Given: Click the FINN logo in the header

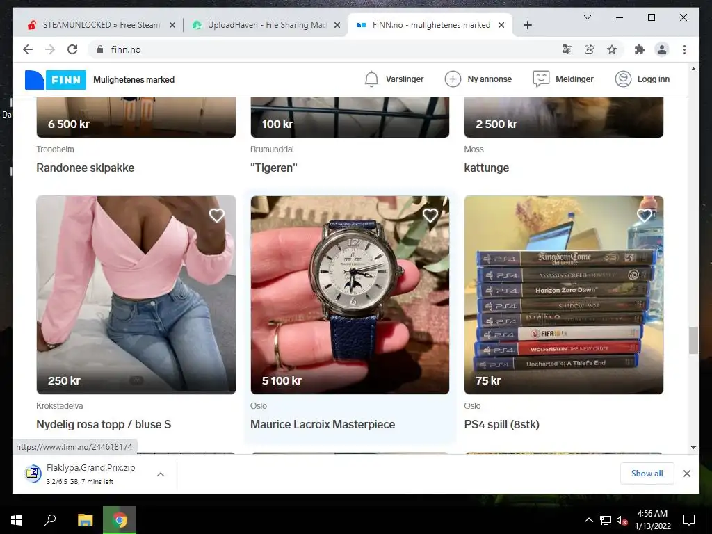Looking at the screenshot, I should pos(56,79).
